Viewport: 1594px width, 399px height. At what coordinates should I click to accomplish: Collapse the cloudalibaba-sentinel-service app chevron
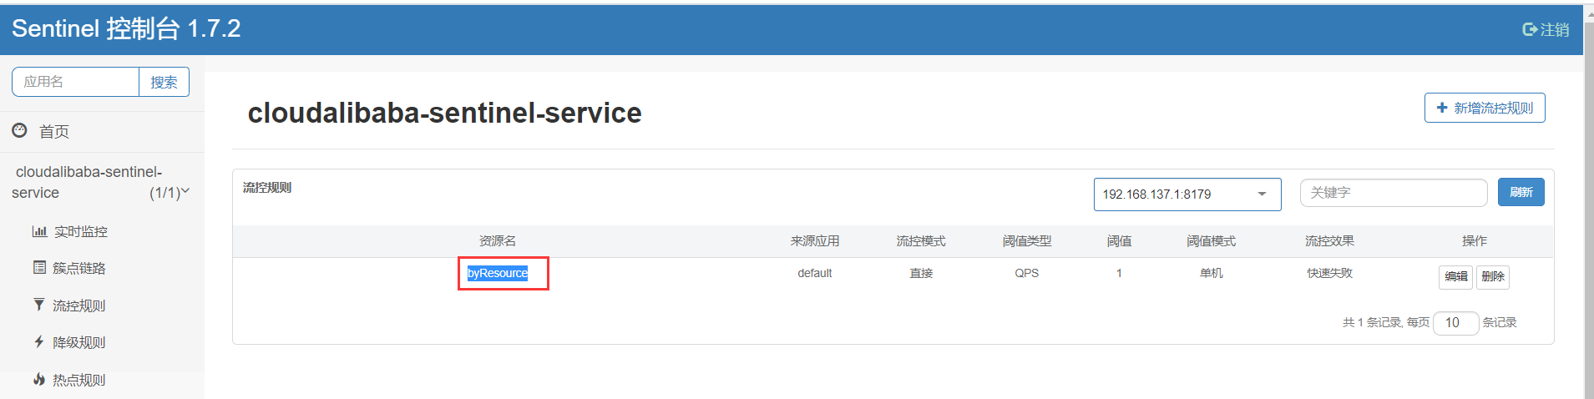tap(185, 192)
